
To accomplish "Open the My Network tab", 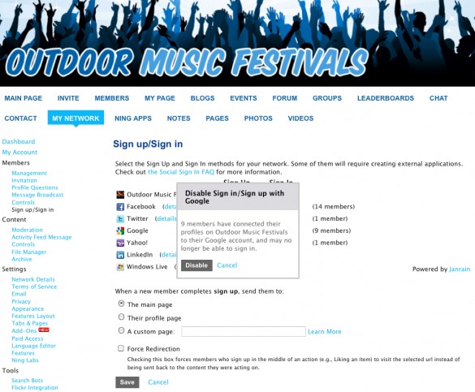I will pos(76,118).
